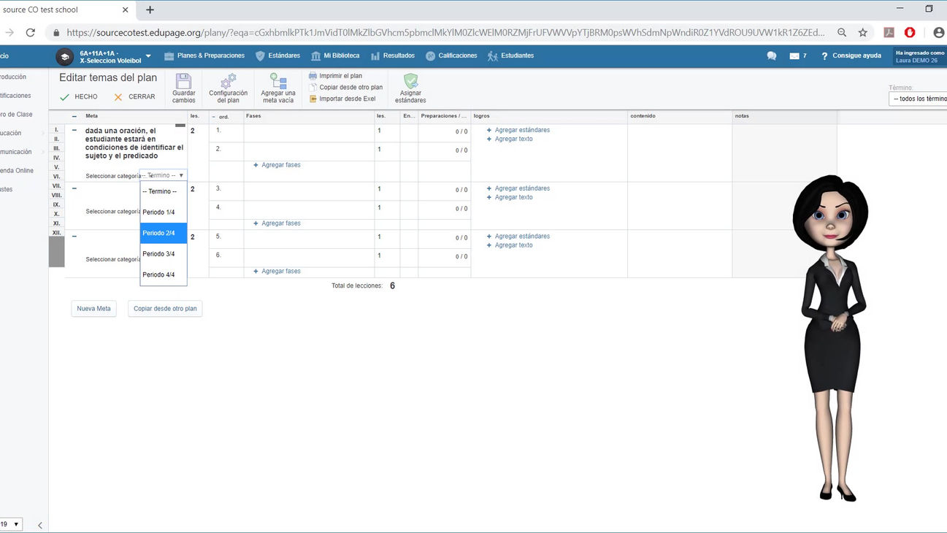Click the HECHO checkmark button

point(78,96)
